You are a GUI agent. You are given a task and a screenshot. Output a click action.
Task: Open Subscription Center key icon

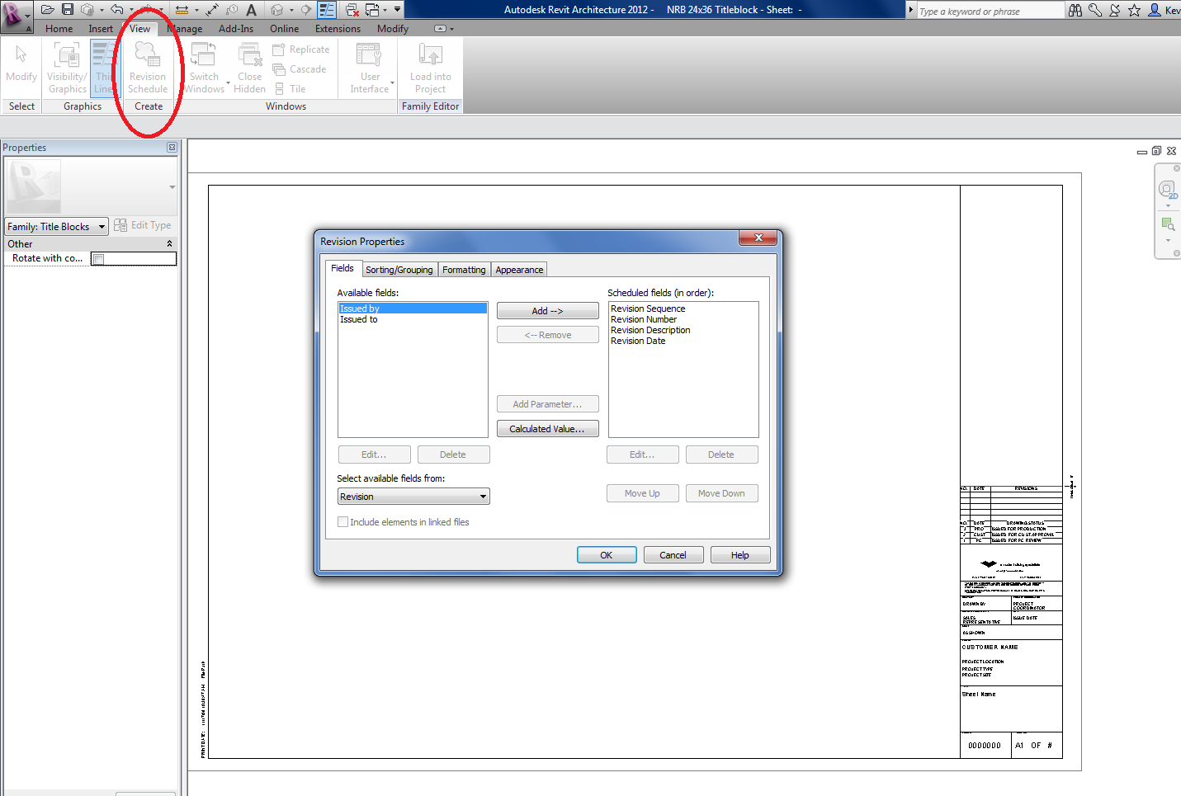(1095, 10)
